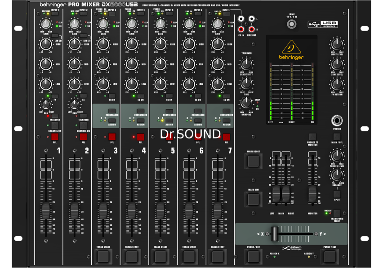Click the red right LINE OUT jack

pos(252,30)
